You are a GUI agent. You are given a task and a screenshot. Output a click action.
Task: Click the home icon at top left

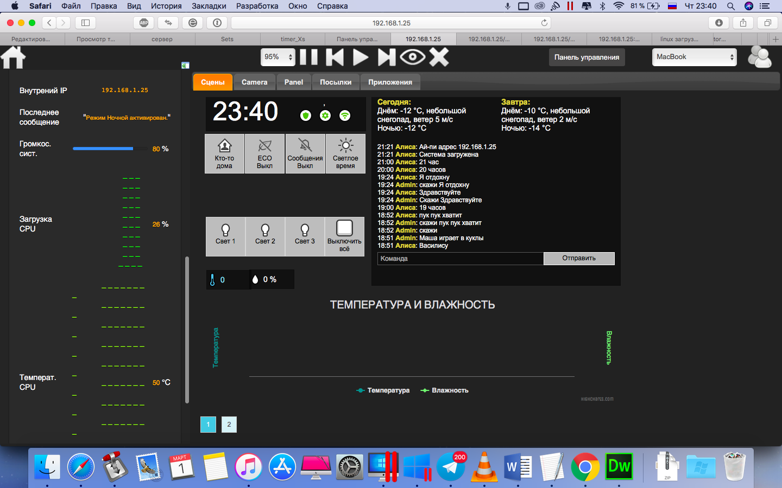tap(14, 57)
